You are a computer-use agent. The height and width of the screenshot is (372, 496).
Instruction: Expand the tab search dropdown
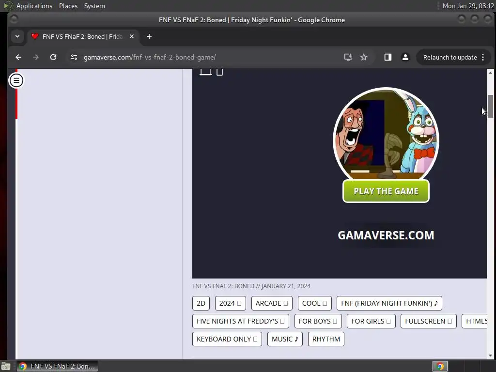(x=17, y=36)
